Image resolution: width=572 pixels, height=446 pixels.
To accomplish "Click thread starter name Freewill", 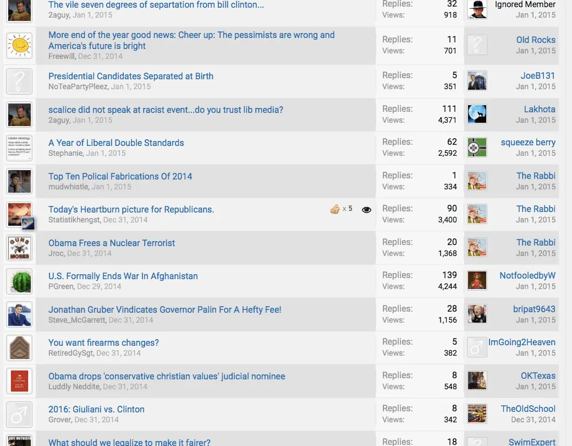I will click(62, 56).
